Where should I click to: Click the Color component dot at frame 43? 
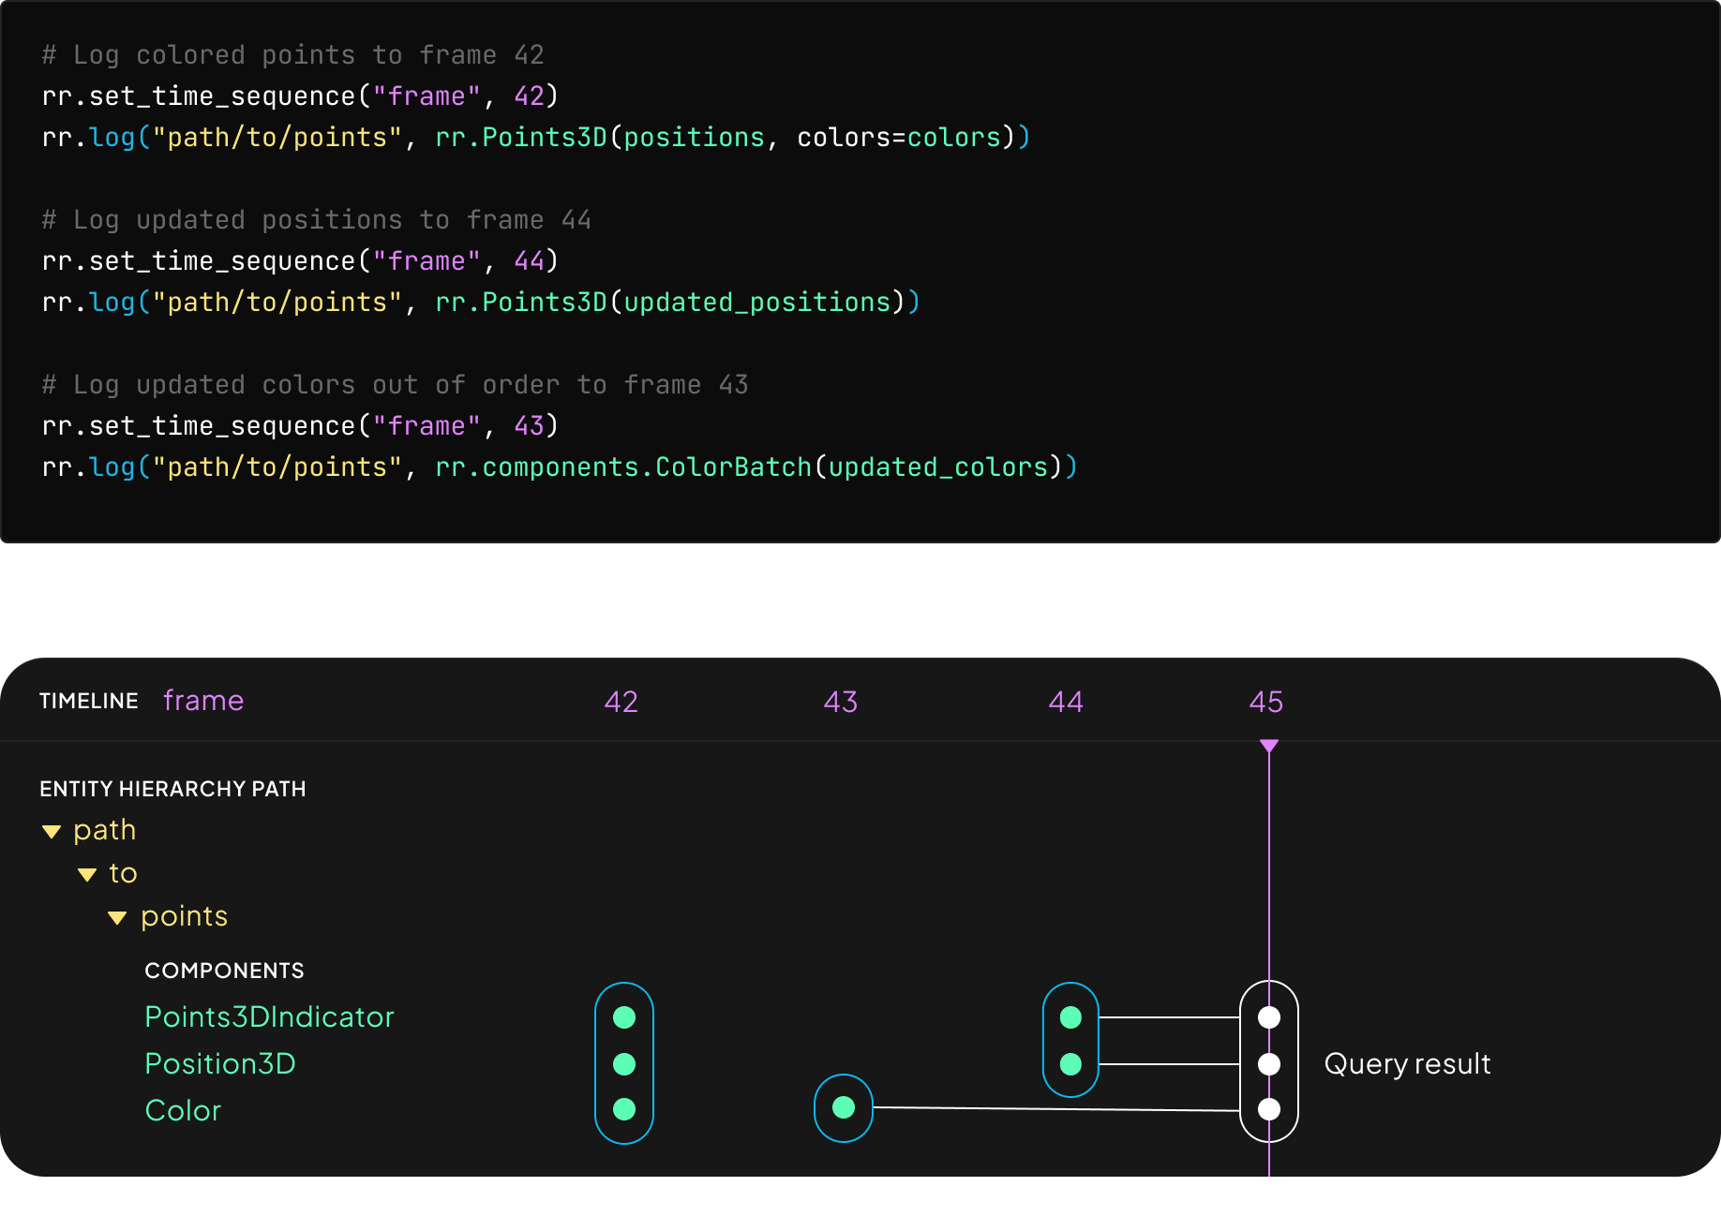[x=841, y=1108]
